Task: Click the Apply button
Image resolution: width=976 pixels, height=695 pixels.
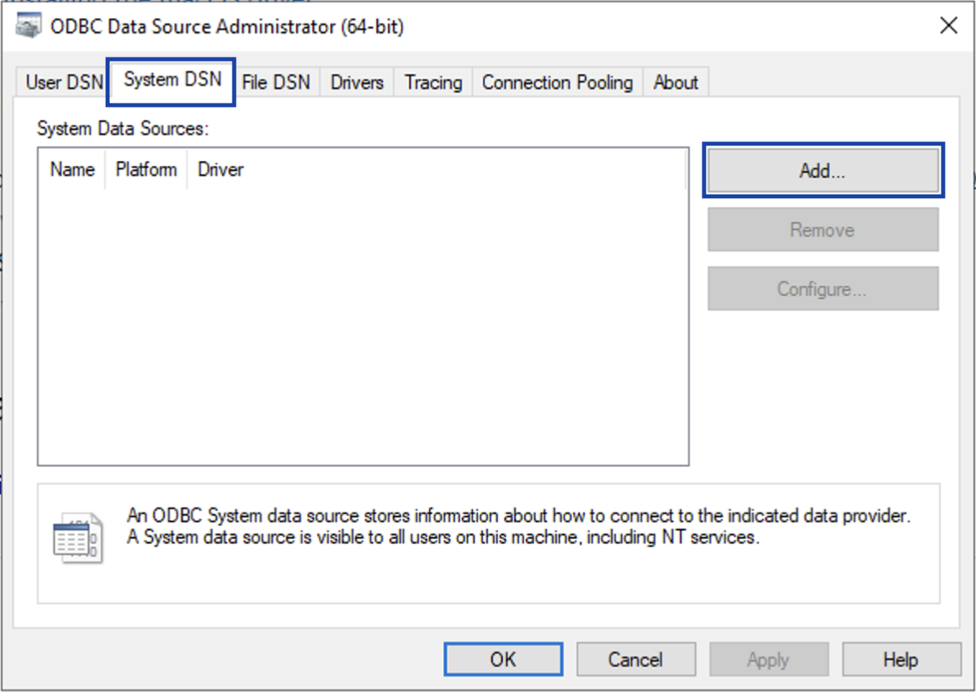Action: 769,660
